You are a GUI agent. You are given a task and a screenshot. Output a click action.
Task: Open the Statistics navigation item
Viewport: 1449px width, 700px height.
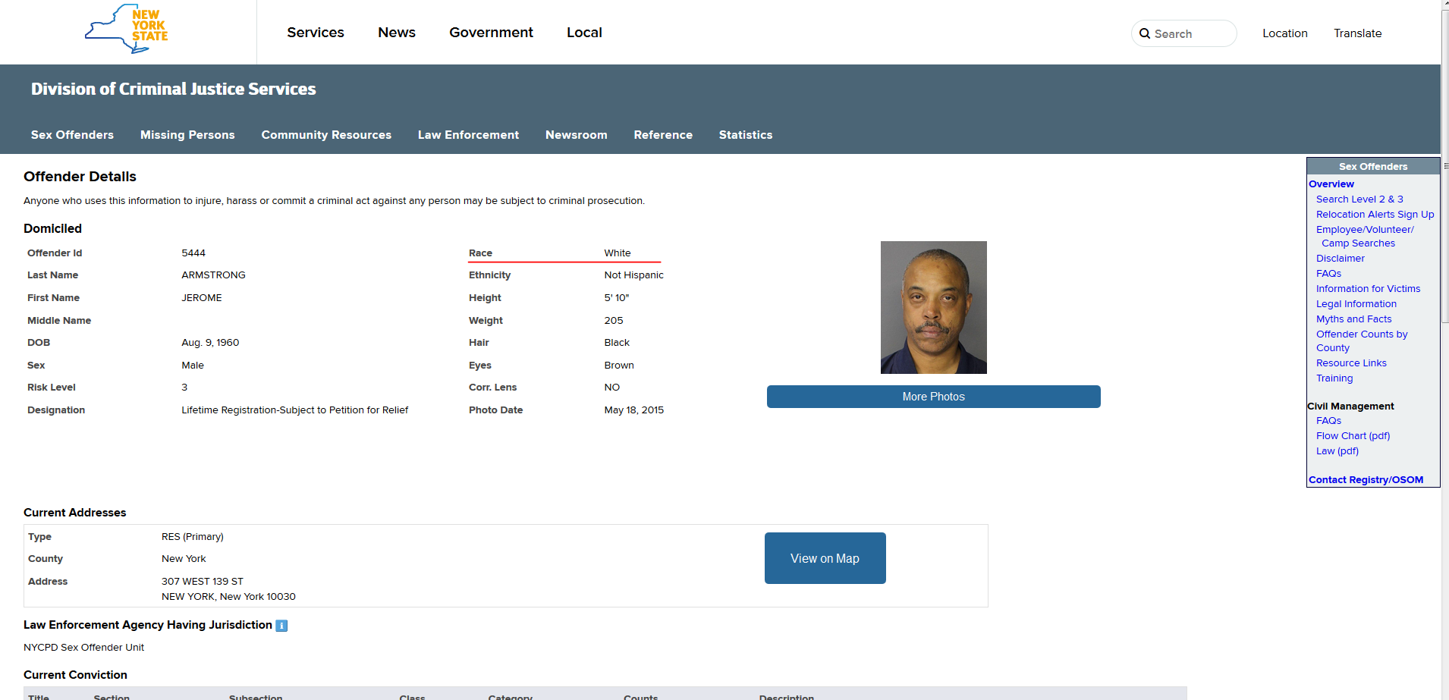(x=745, y=135)
